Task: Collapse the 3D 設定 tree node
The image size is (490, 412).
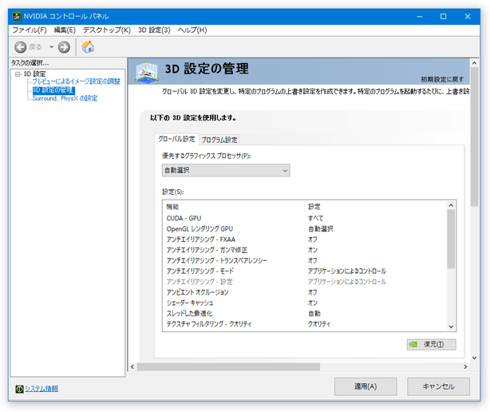Action: click(18, 74)
